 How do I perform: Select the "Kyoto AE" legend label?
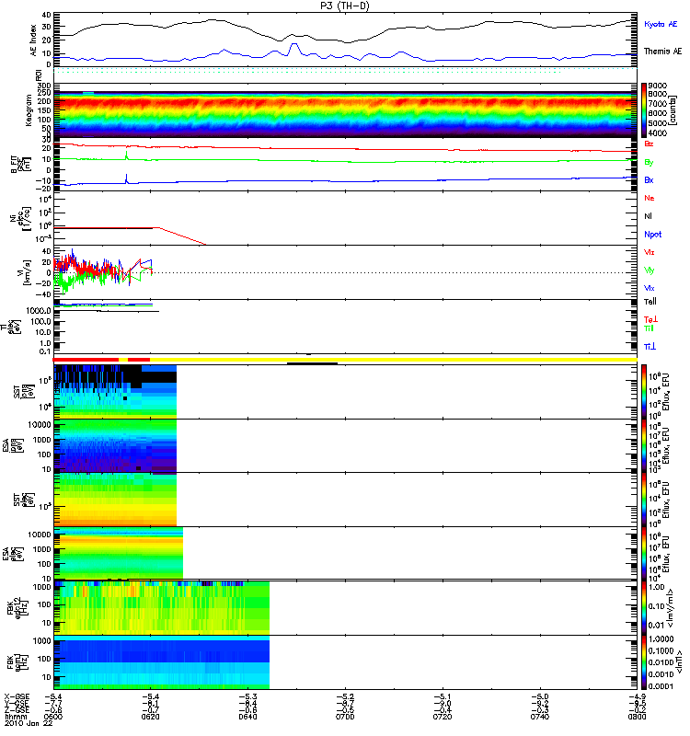661,24
